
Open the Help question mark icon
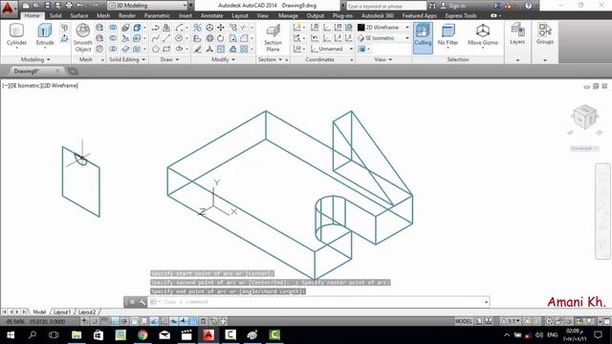528,6
